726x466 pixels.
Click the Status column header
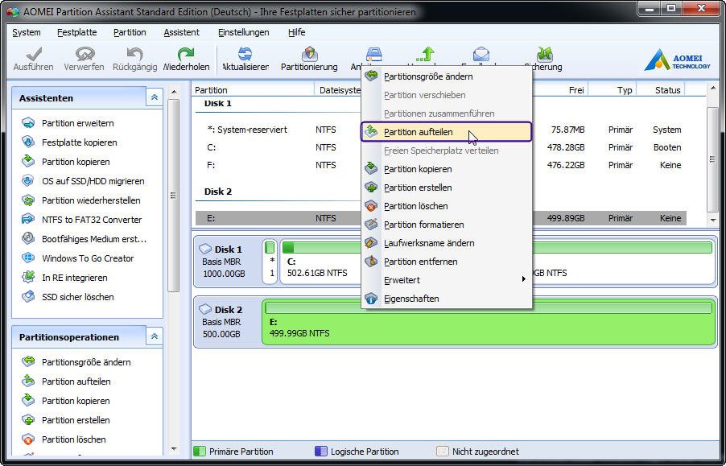(x=661, y=90)
